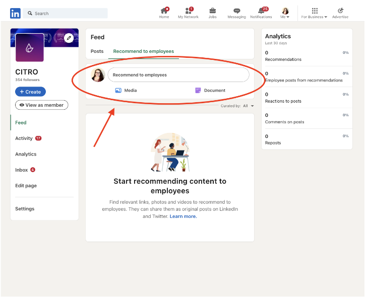Click the Last 30 days label
Viewport: 366px width, 303px height.
click(x=276, y=43)
